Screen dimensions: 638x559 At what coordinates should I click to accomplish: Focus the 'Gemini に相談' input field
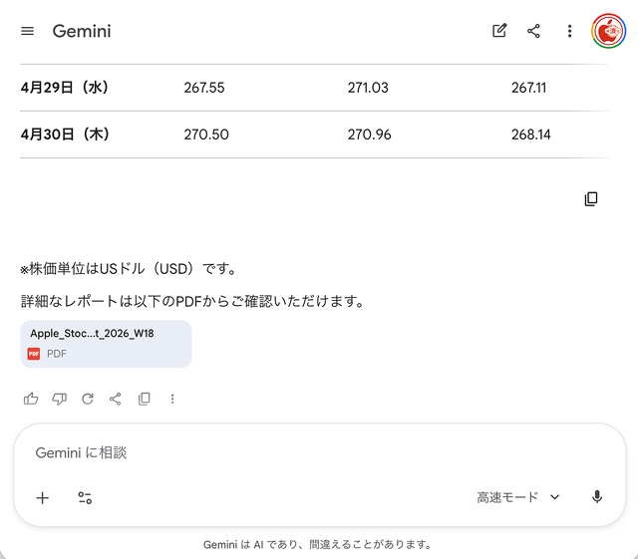point(299,452)
